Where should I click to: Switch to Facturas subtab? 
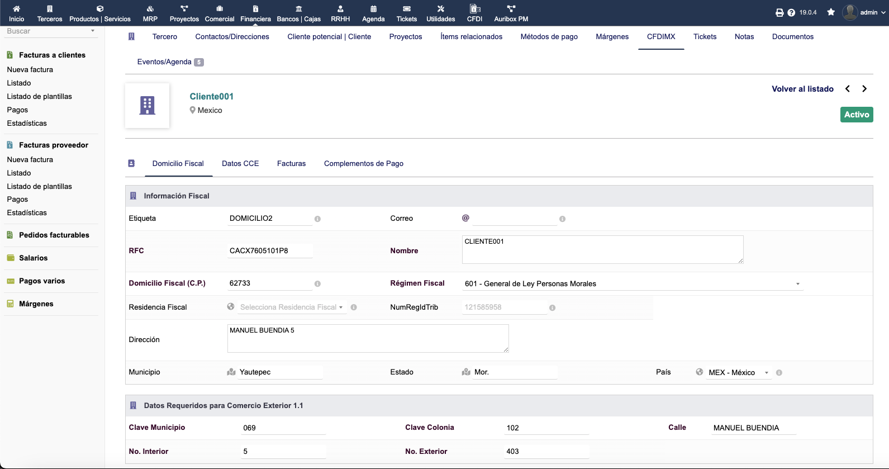pyautogui.click(x=292, y=164)
